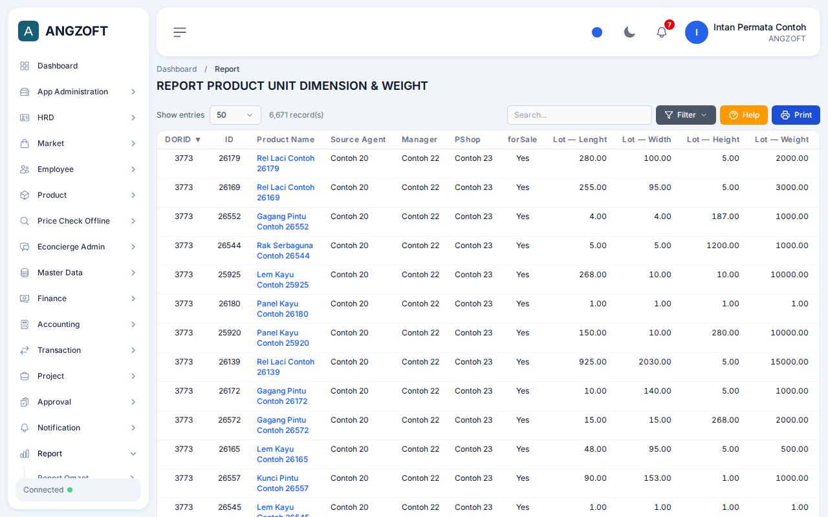Open the Master Data menu item

click(78, 273)
